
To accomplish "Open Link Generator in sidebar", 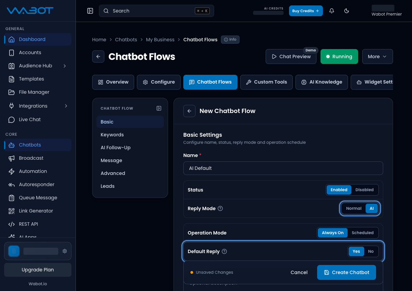I will (38, 211).
